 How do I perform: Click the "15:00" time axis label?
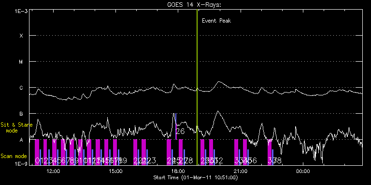click(115, 172)
